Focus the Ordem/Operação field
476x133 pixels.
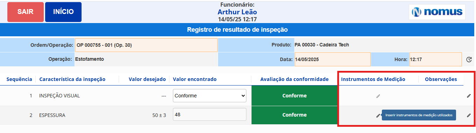146,45
